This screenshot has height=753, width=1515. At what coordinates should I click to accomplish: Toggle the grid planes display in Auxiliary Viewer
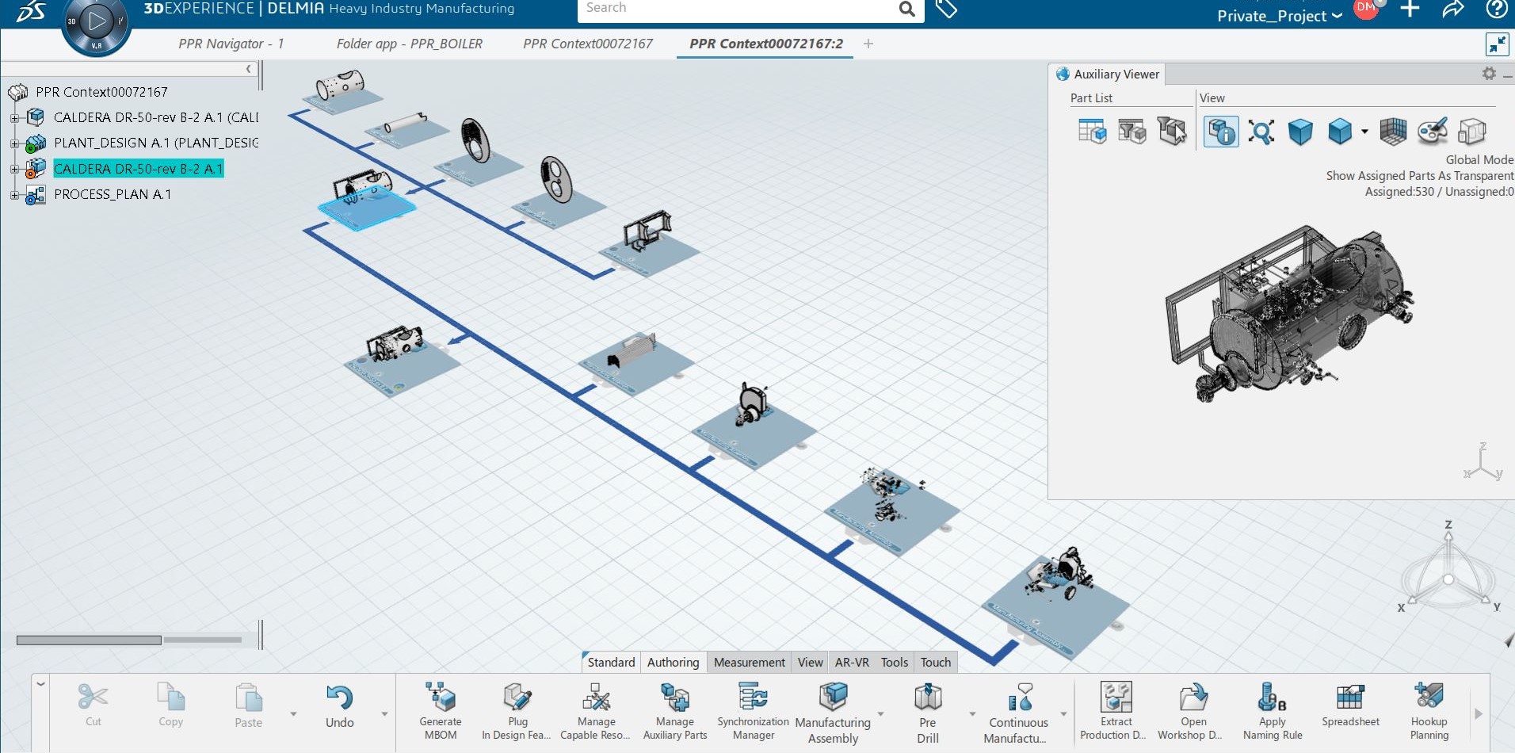[1392, 132]
